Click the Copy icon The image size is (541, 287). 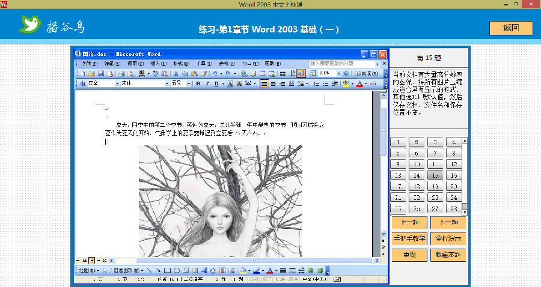[185, 74]
